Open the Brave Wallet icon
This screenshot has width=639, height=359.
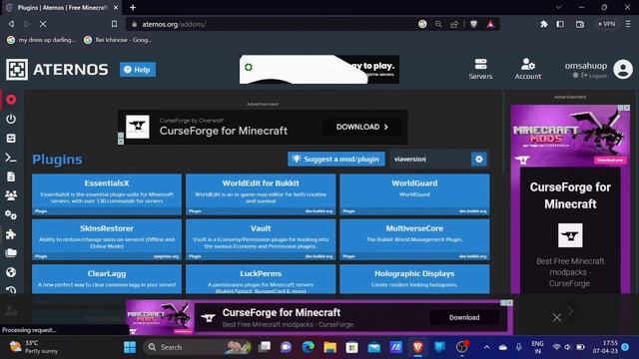580,24
